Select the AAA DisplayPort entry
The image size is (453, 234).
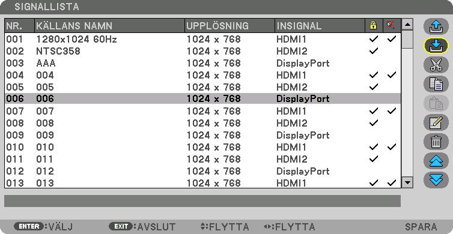tap(203, 63)
